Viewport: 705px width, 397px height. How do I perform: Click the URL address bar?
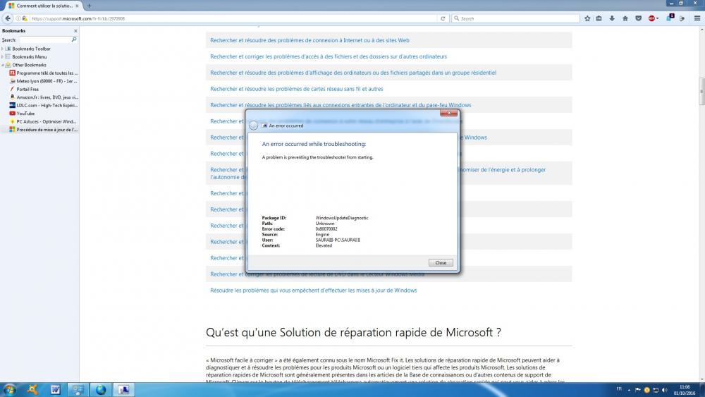[x=234, y=18]
